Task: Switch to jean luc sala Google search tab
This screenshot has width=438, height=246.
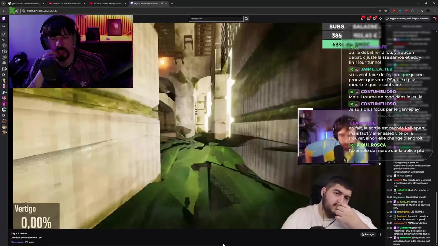Action: tap(27, 3)
